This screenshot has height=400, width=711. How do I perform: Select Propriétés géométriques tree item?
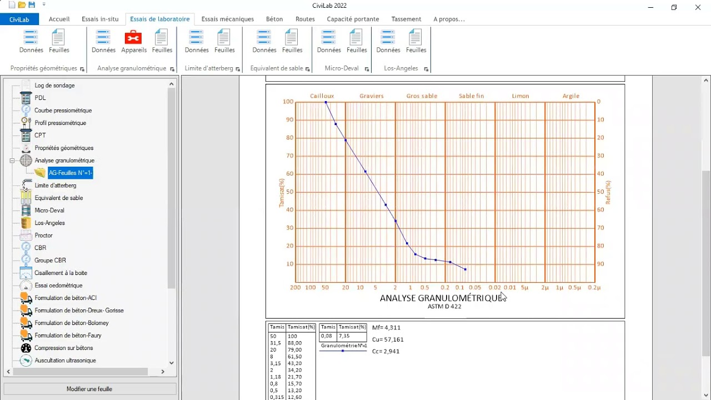pos(64,148)
